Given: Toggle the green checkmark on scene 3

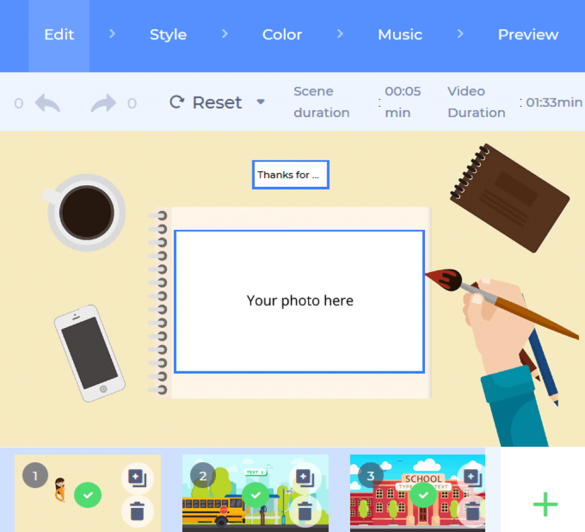Looking at the screenshot, I should click(x=423, y=495).
